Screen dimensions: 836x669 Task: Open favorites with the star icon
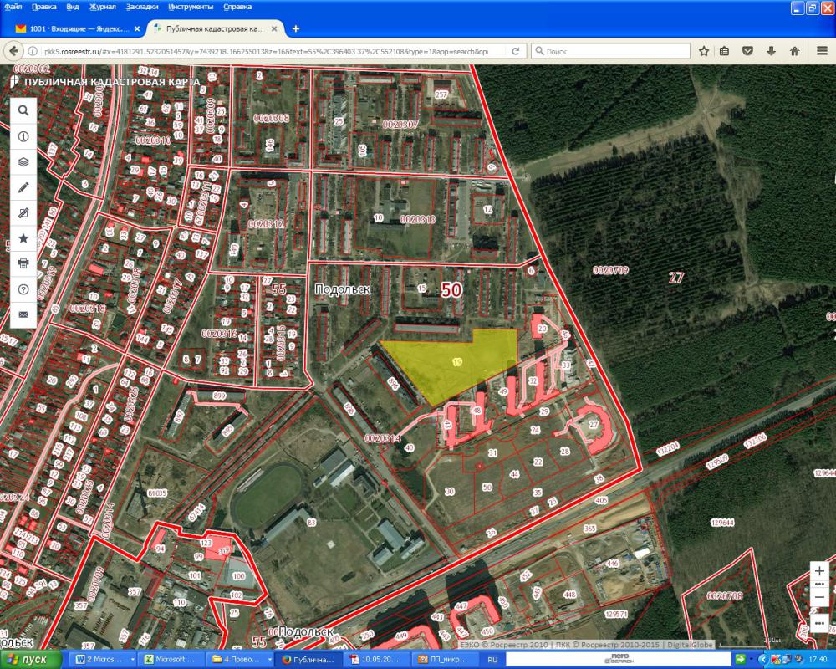23,238
